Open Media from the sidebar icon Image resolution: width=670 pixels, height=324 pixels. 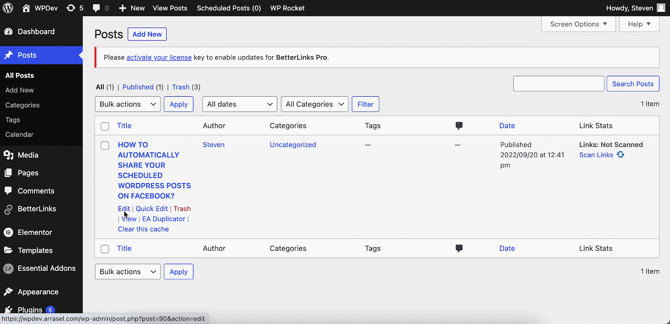coord(8,155)
